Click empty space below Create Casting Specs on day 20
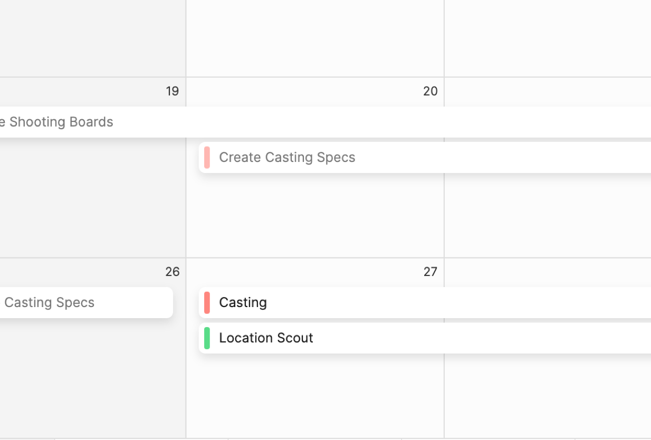Image resolution: width=651 pixels, height=440 pixels. click(x=315, y=216)
